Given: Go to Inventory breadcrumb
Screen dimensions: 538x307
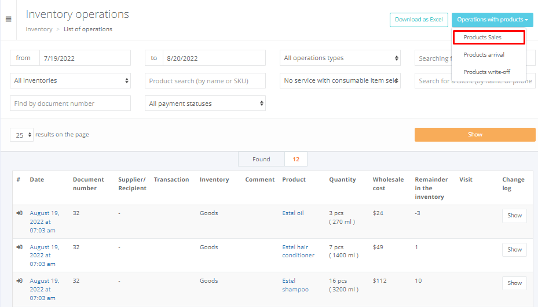Looking at the screenshot, I should 39,29.
